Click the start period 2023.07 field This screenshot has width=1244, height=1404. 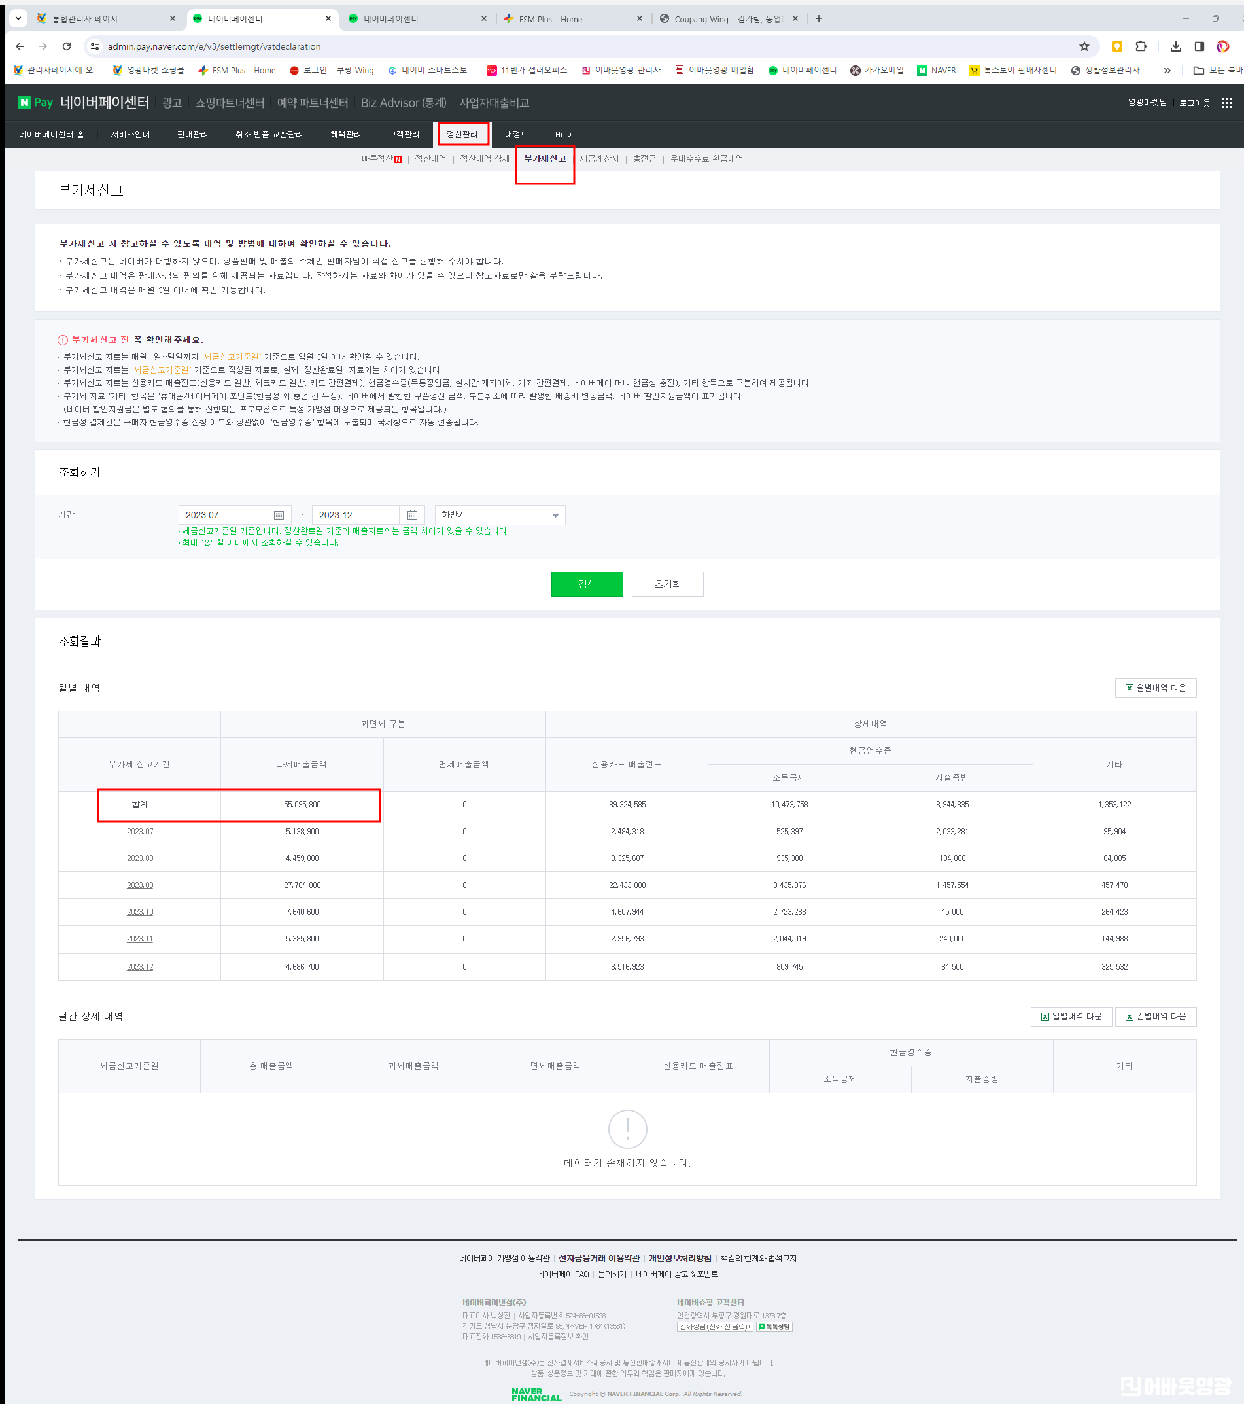(222, 515)
